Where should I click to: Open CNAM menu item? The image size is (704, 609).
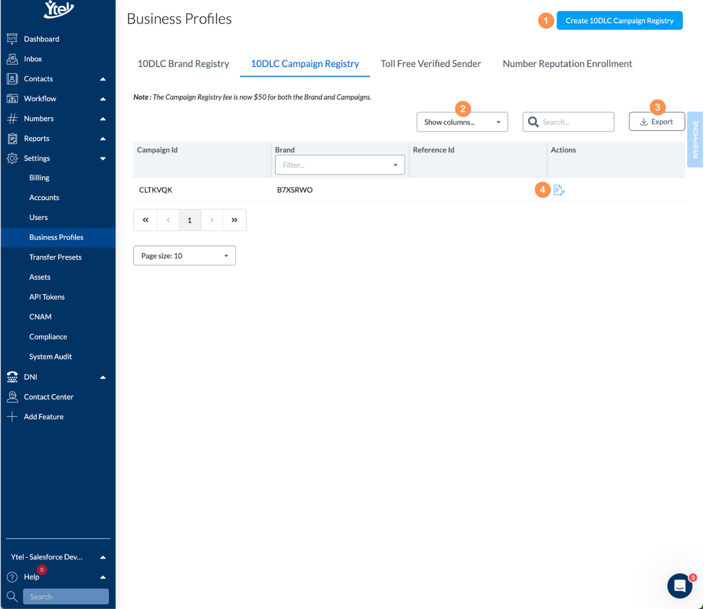[x=40, y=317]
